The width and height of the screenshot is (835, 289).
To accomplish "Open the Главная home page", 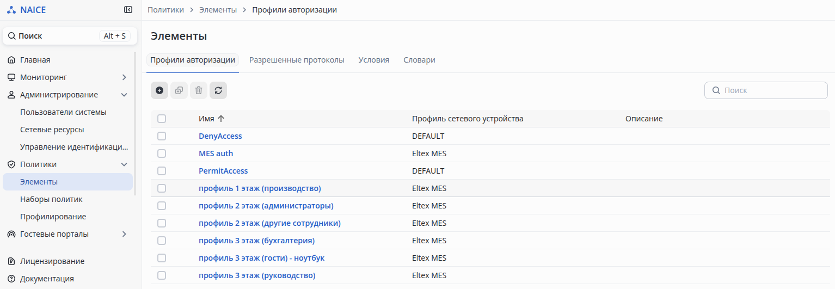I will point(35,60).
